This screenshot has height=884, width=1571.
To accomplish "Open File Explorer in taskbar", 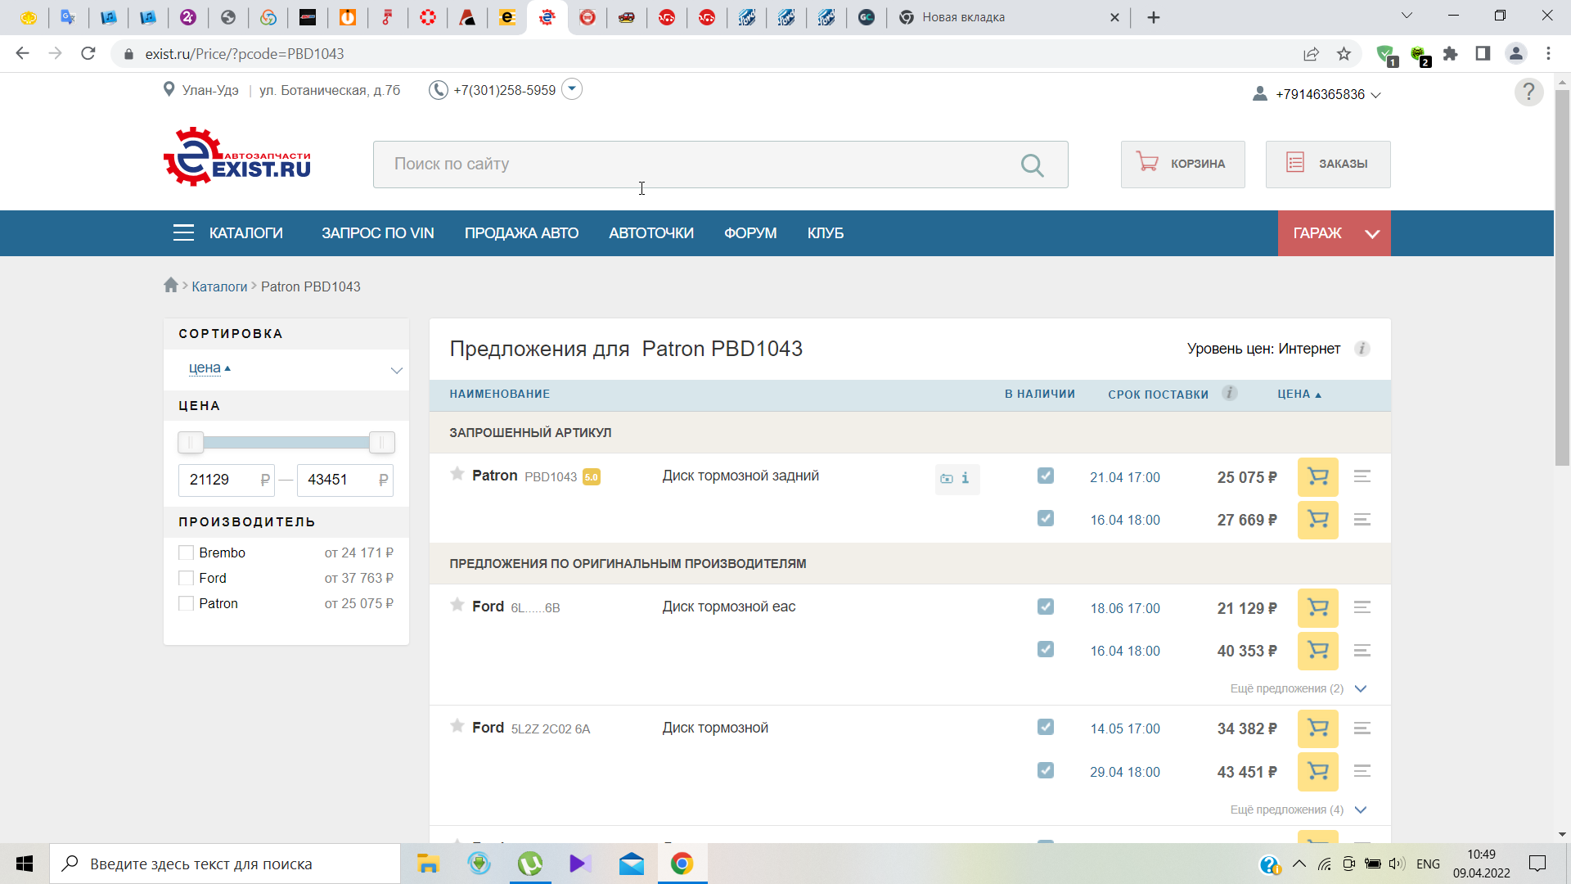I will (x=428, y=864).
